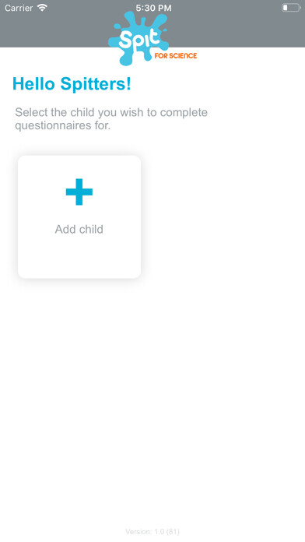305x542 pixels.
Task: Click the Hello Spitters! heading
Action: (x=72, y=84)
